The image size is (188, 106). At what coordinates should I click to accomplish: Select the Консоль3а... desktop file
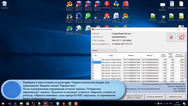pos(181,17)
